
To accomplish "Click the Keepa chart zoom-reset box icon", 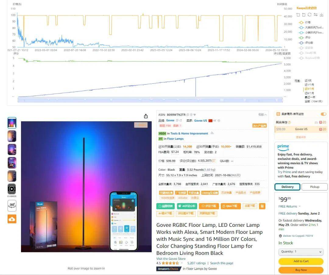I will [304, 15].
